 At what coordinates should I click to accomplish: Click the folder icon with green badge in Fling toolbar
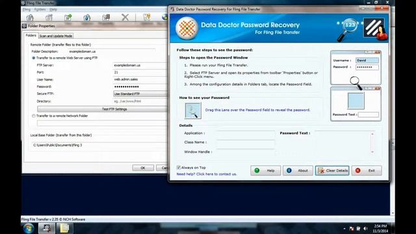[x=68, y=18]
